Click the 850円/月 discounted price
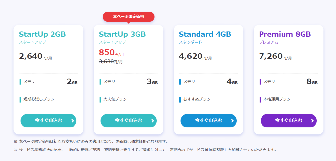Screen dimensions: 336x161 click(112, 53)
